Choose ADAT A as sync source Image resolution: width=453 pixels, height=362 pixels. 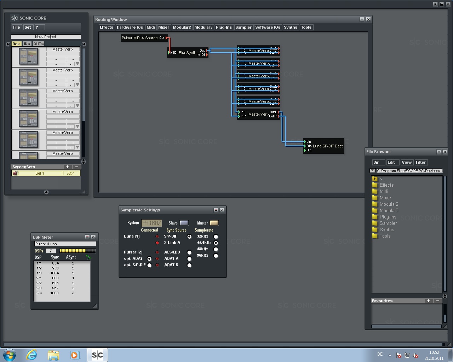coord(189,259)
